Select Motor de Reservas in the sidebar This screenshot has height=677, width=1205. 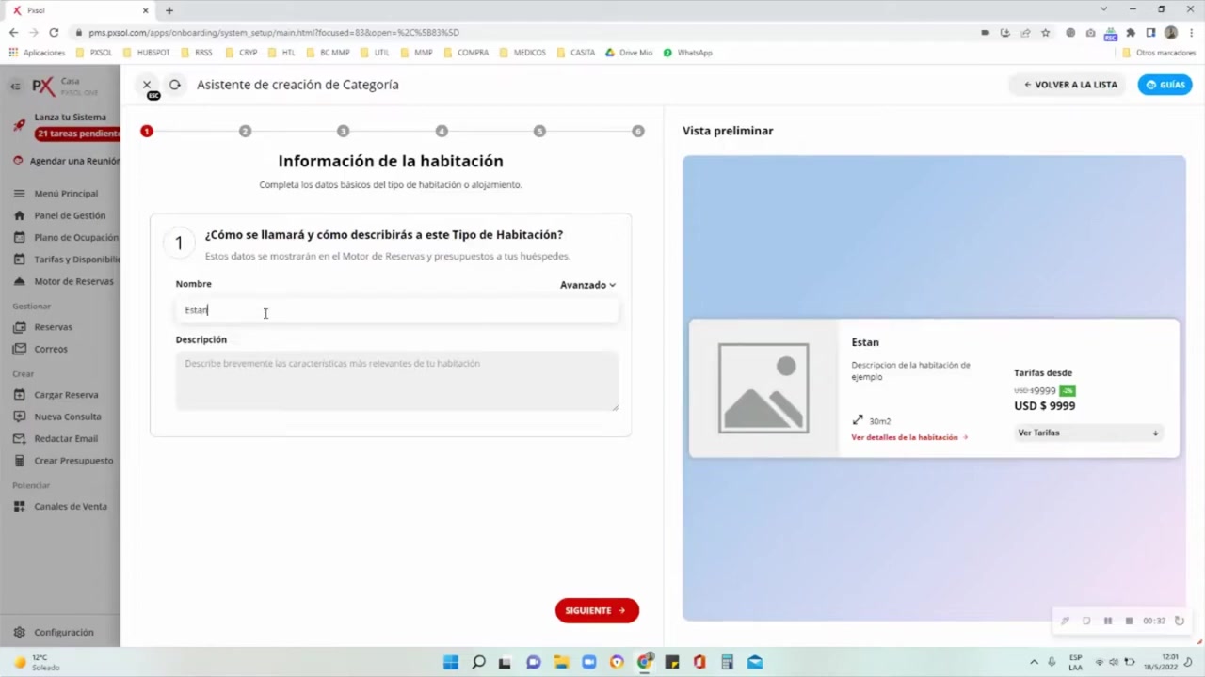click(73, 281)
